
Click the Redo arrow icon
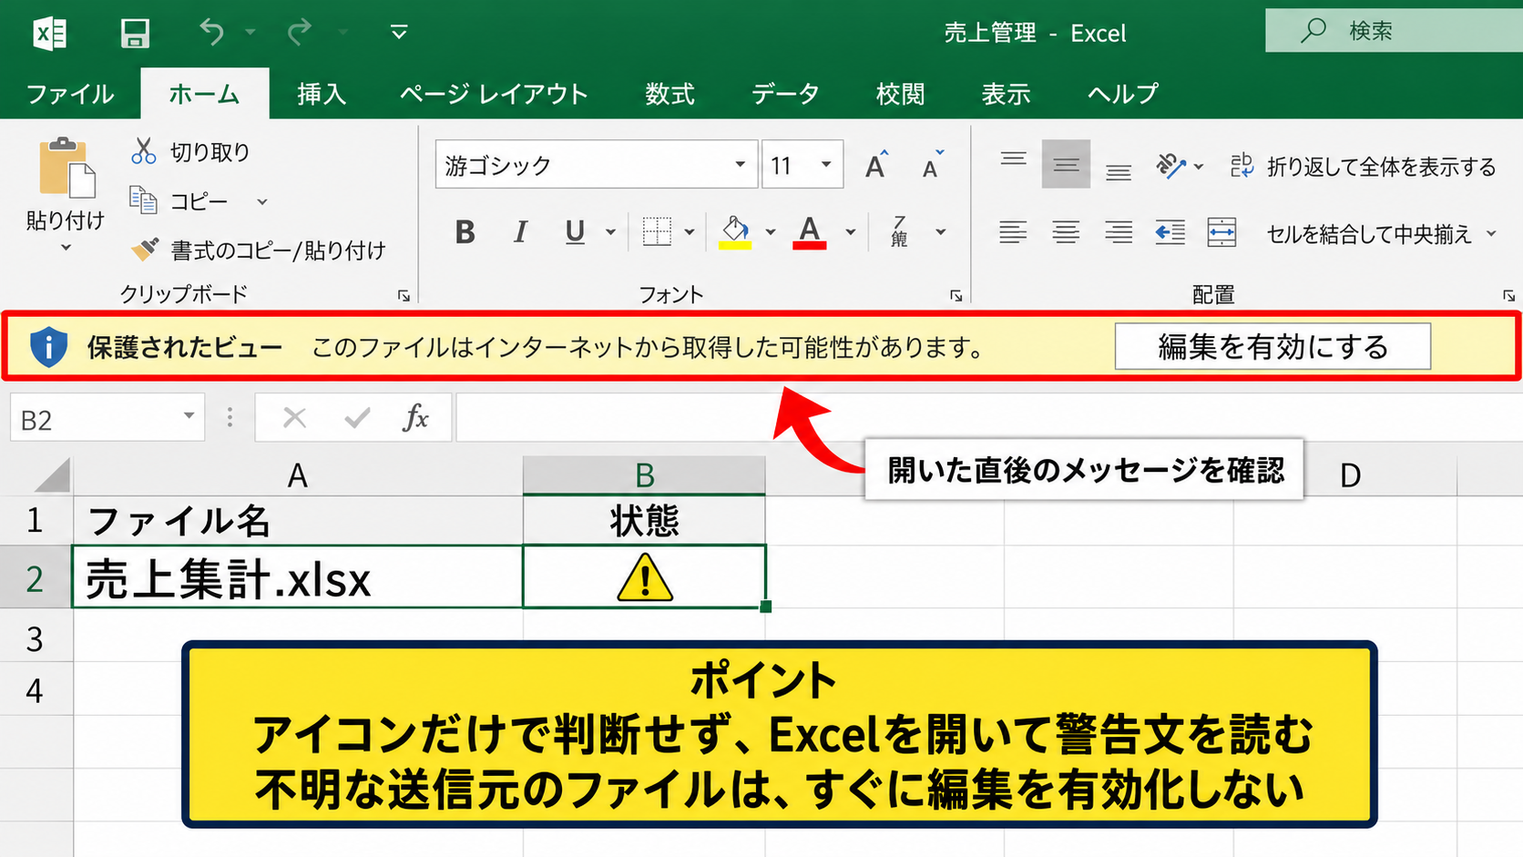[299, 33]
